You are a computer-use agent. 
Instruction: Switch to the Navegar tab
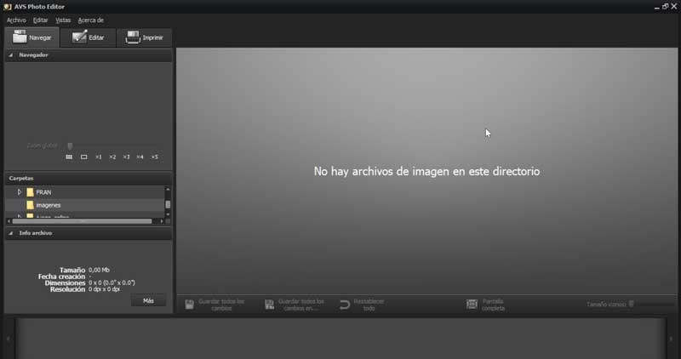(x=31, y=37)
